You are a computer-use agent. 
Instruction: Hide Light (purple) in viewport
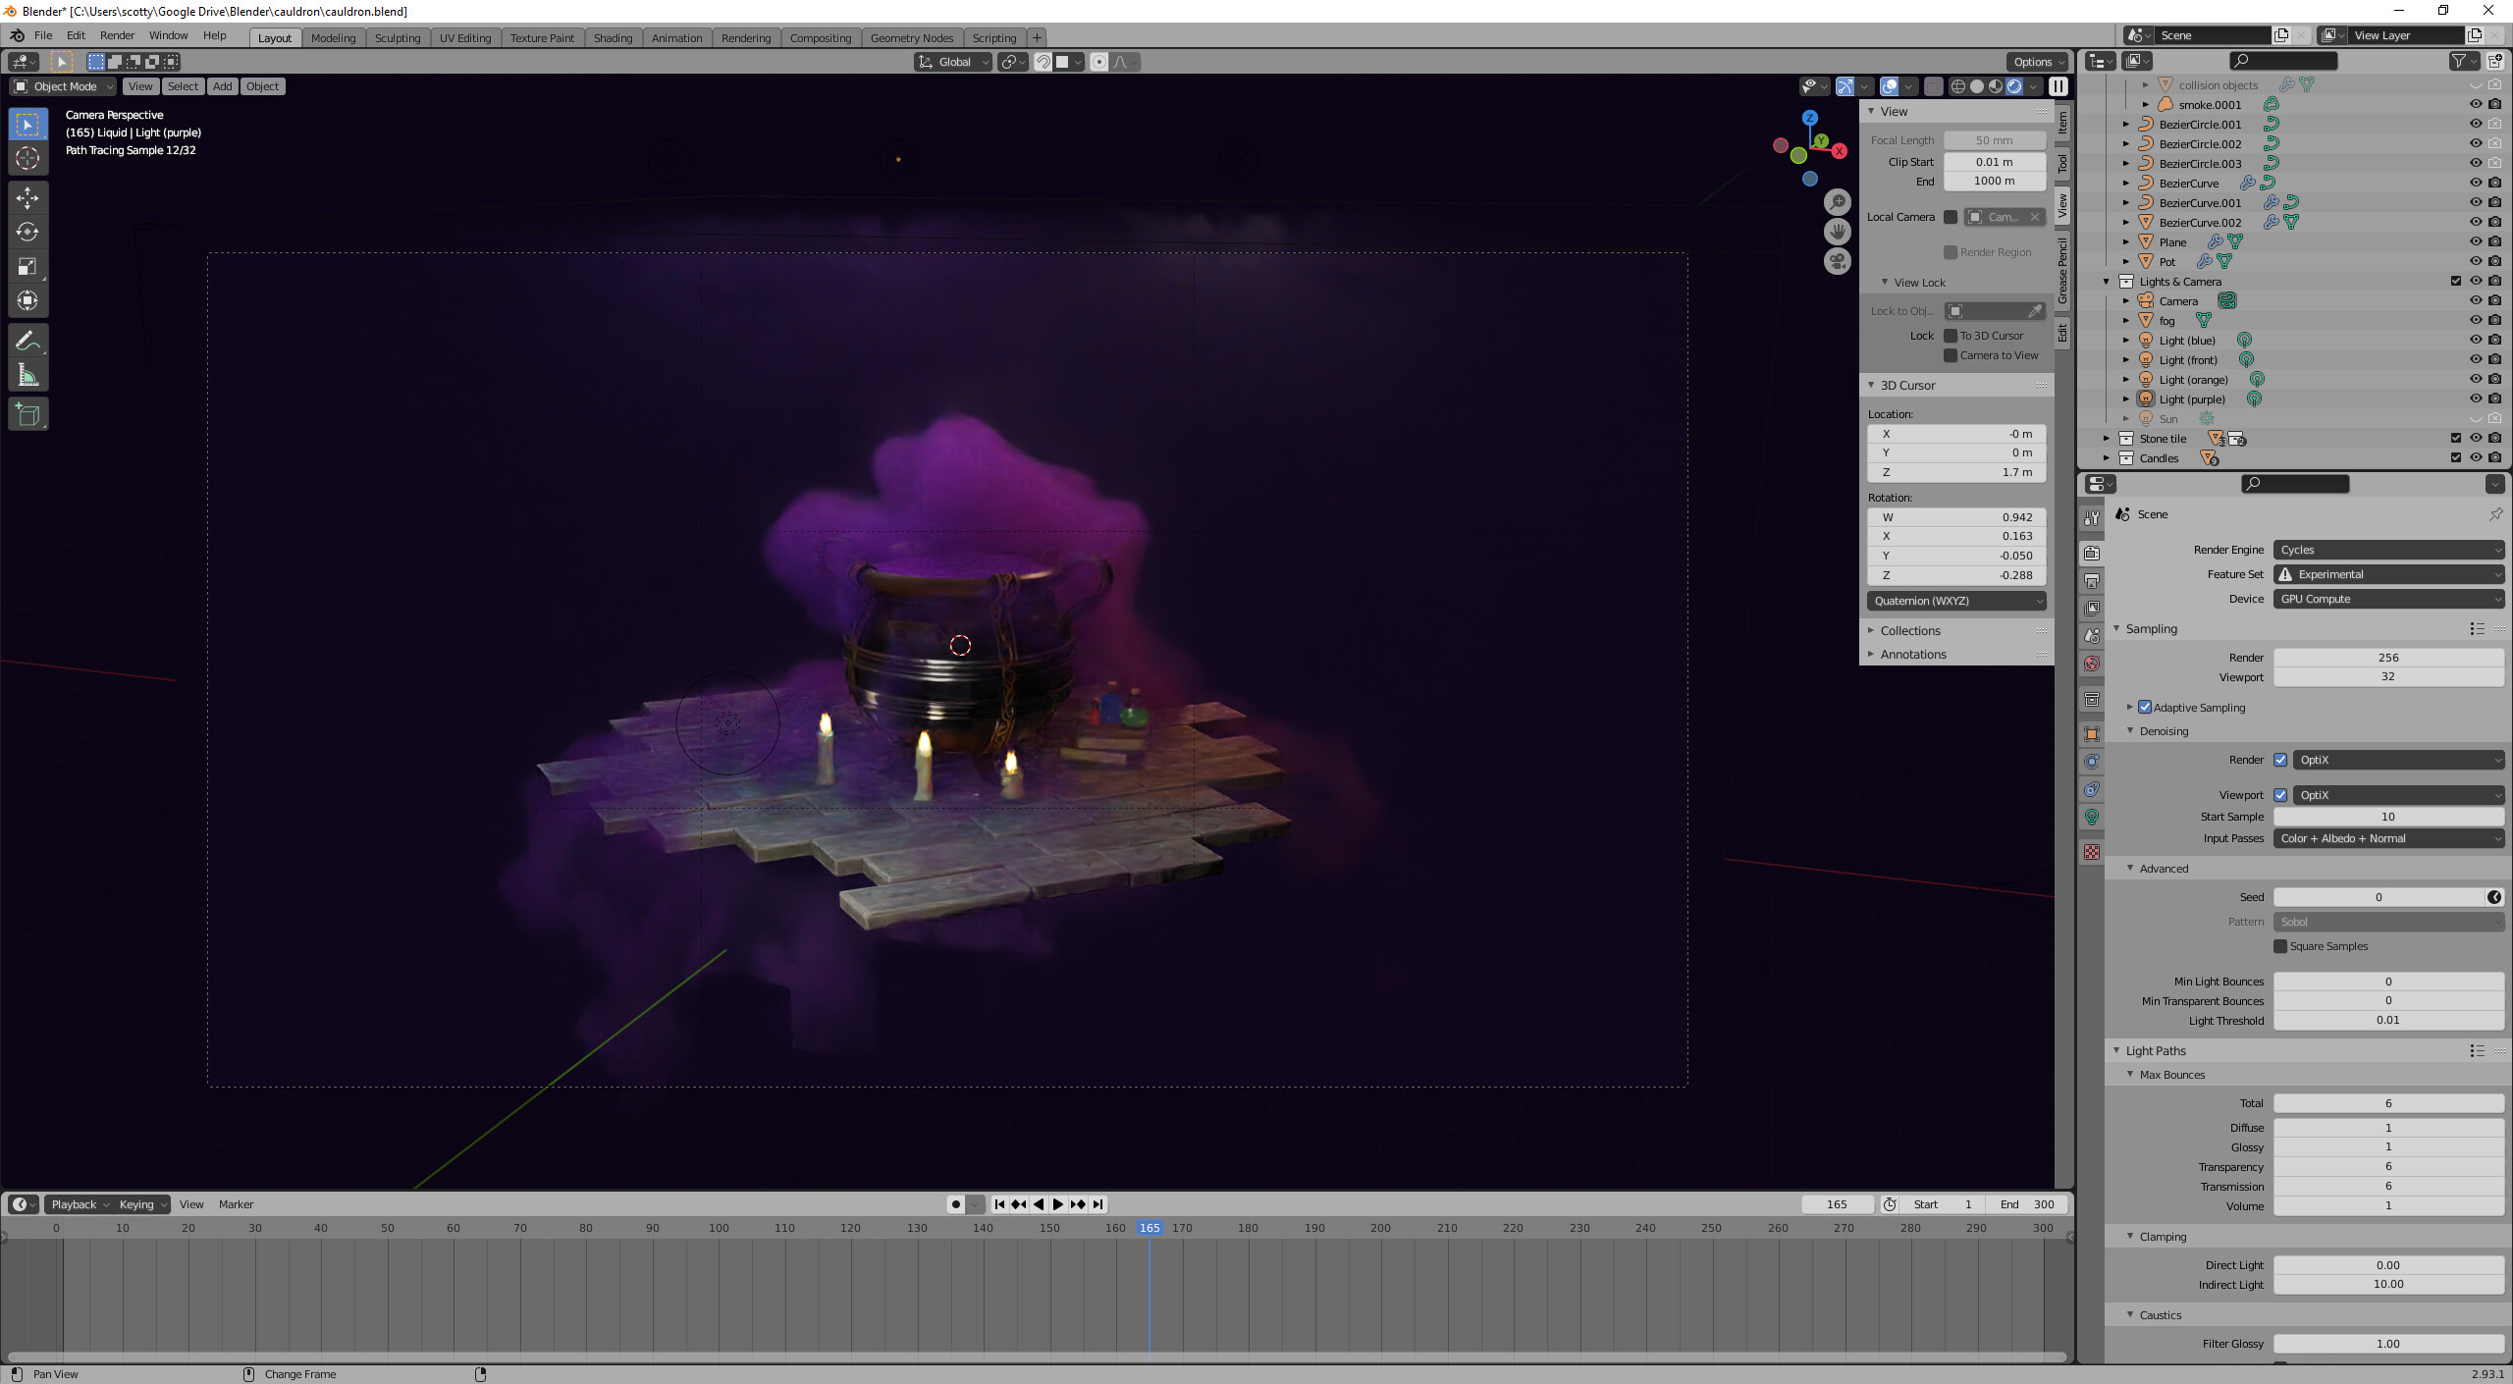(x=2476, y=399)
